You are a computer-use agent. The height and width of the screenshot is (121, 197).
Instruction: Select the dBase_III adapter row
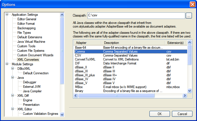point(130,71)
